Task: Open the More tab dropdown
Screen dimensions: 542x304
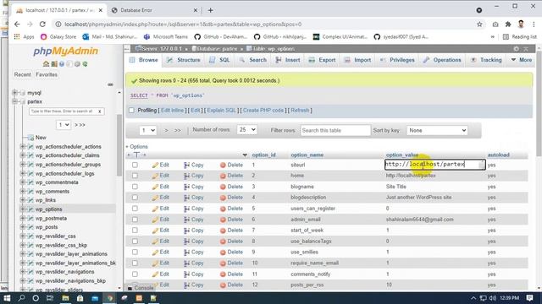Action: tap(522, 60)
